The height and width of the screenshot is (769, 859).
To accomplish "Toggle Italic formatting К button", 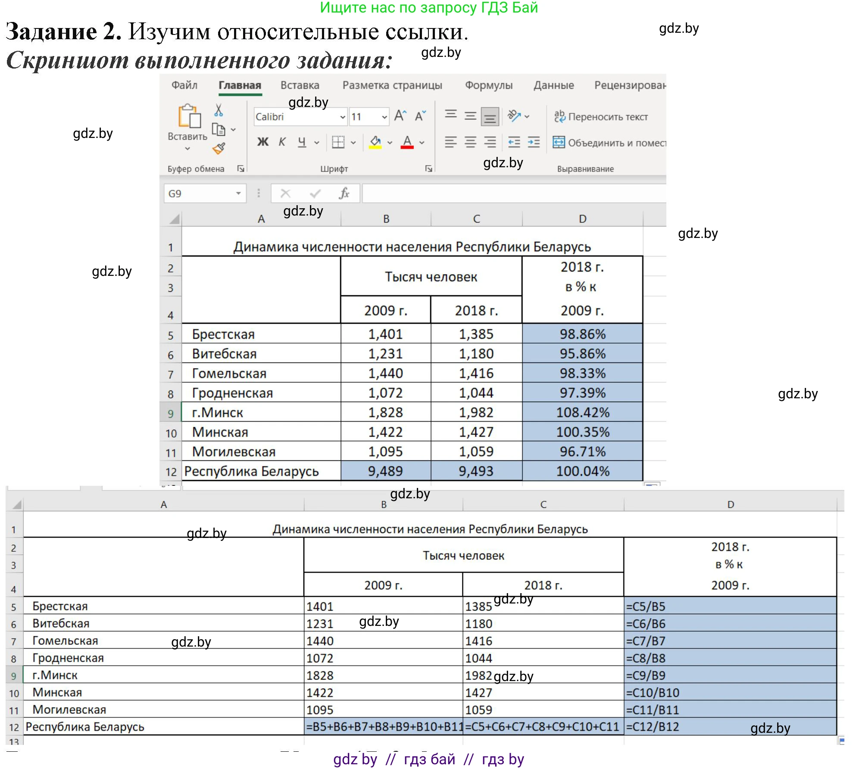I will pyautogui.click(x=282, y=142).
